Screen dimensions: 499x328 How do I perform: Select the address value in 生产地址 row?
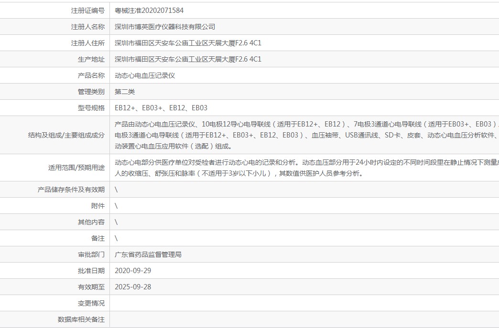(188, 59)
